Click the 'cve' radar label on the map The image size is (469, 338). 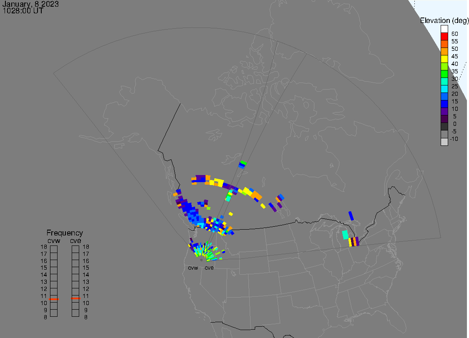click(x=209, y=268)
